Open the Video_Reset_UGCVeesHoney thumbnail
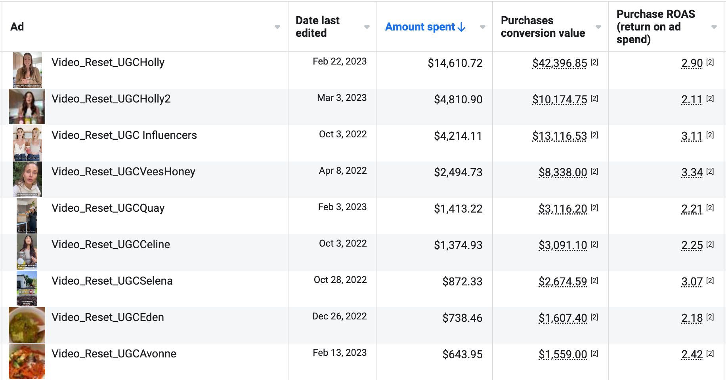 27,179
